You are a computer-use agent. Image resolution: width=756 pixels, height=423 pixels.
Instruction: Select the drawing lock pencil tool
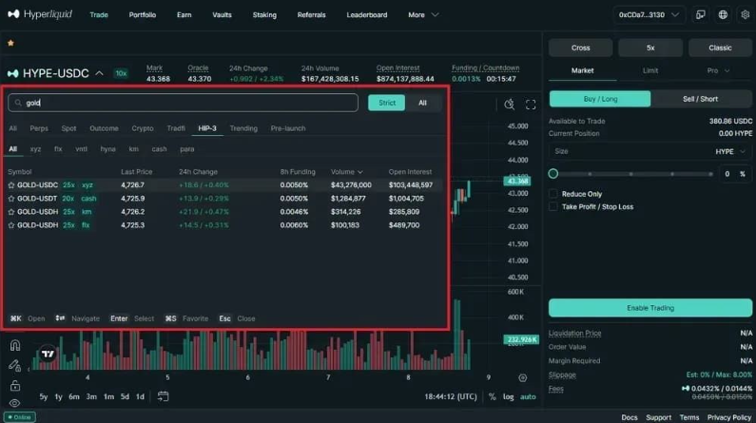pyautogui.click(x=15, y=366)
